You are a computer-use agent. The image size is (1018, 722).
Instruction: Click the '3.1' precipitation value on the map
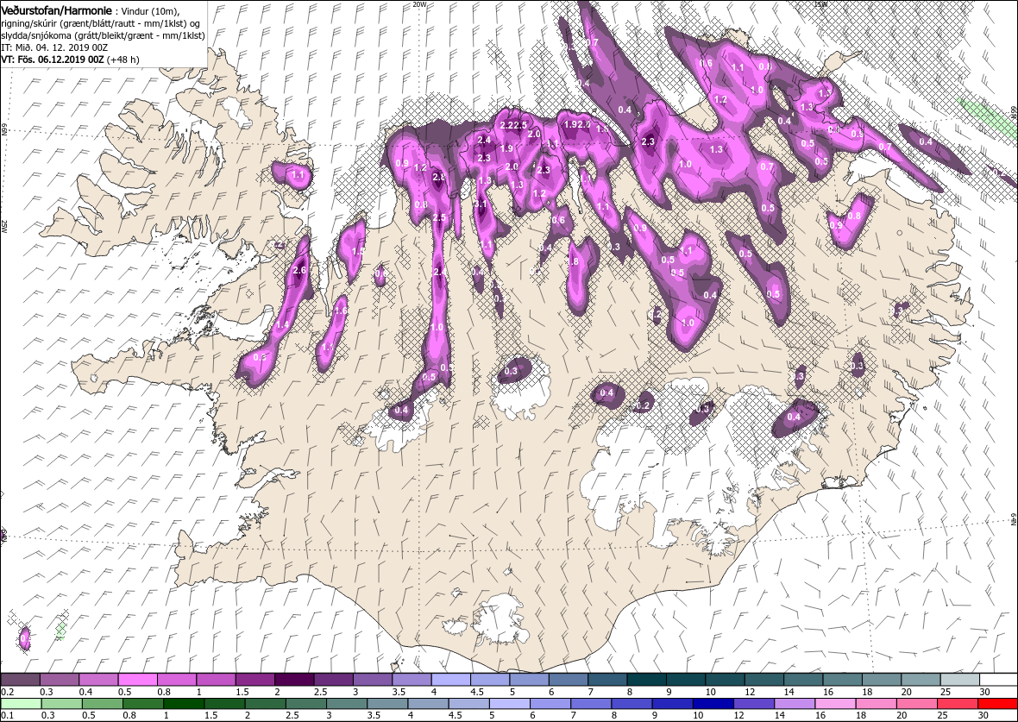(x=481, y=204)
